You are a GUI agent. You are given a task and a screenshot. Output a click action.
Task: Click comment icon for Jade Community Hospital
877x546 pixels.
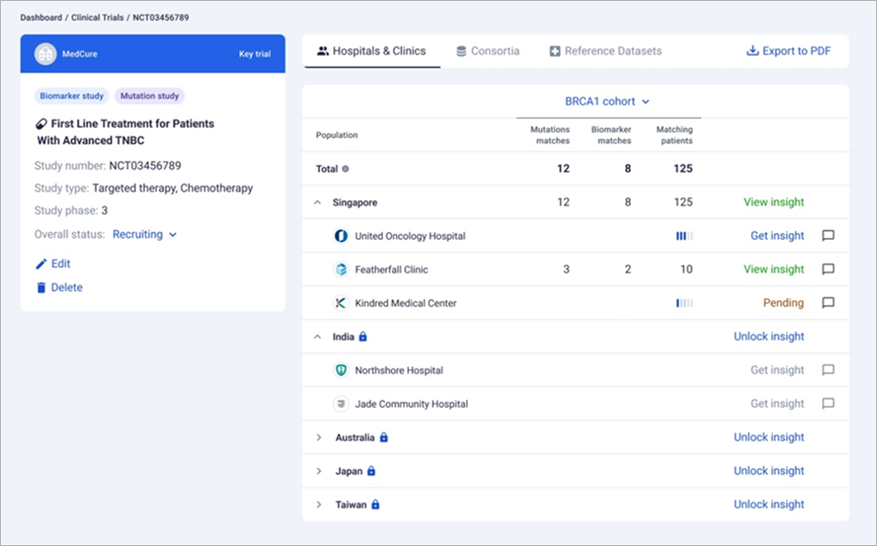[x=827, y=404]
